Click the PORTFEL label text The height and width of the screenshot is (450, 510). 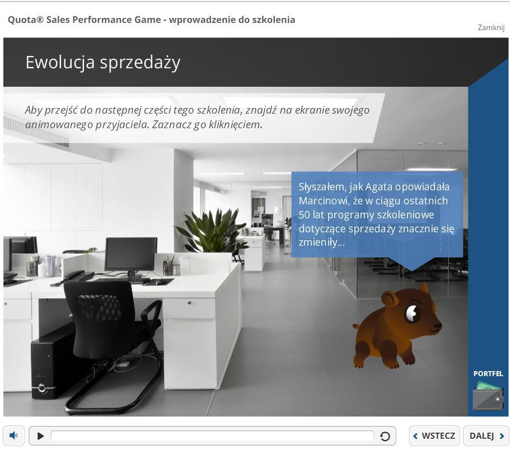point(488,373)
